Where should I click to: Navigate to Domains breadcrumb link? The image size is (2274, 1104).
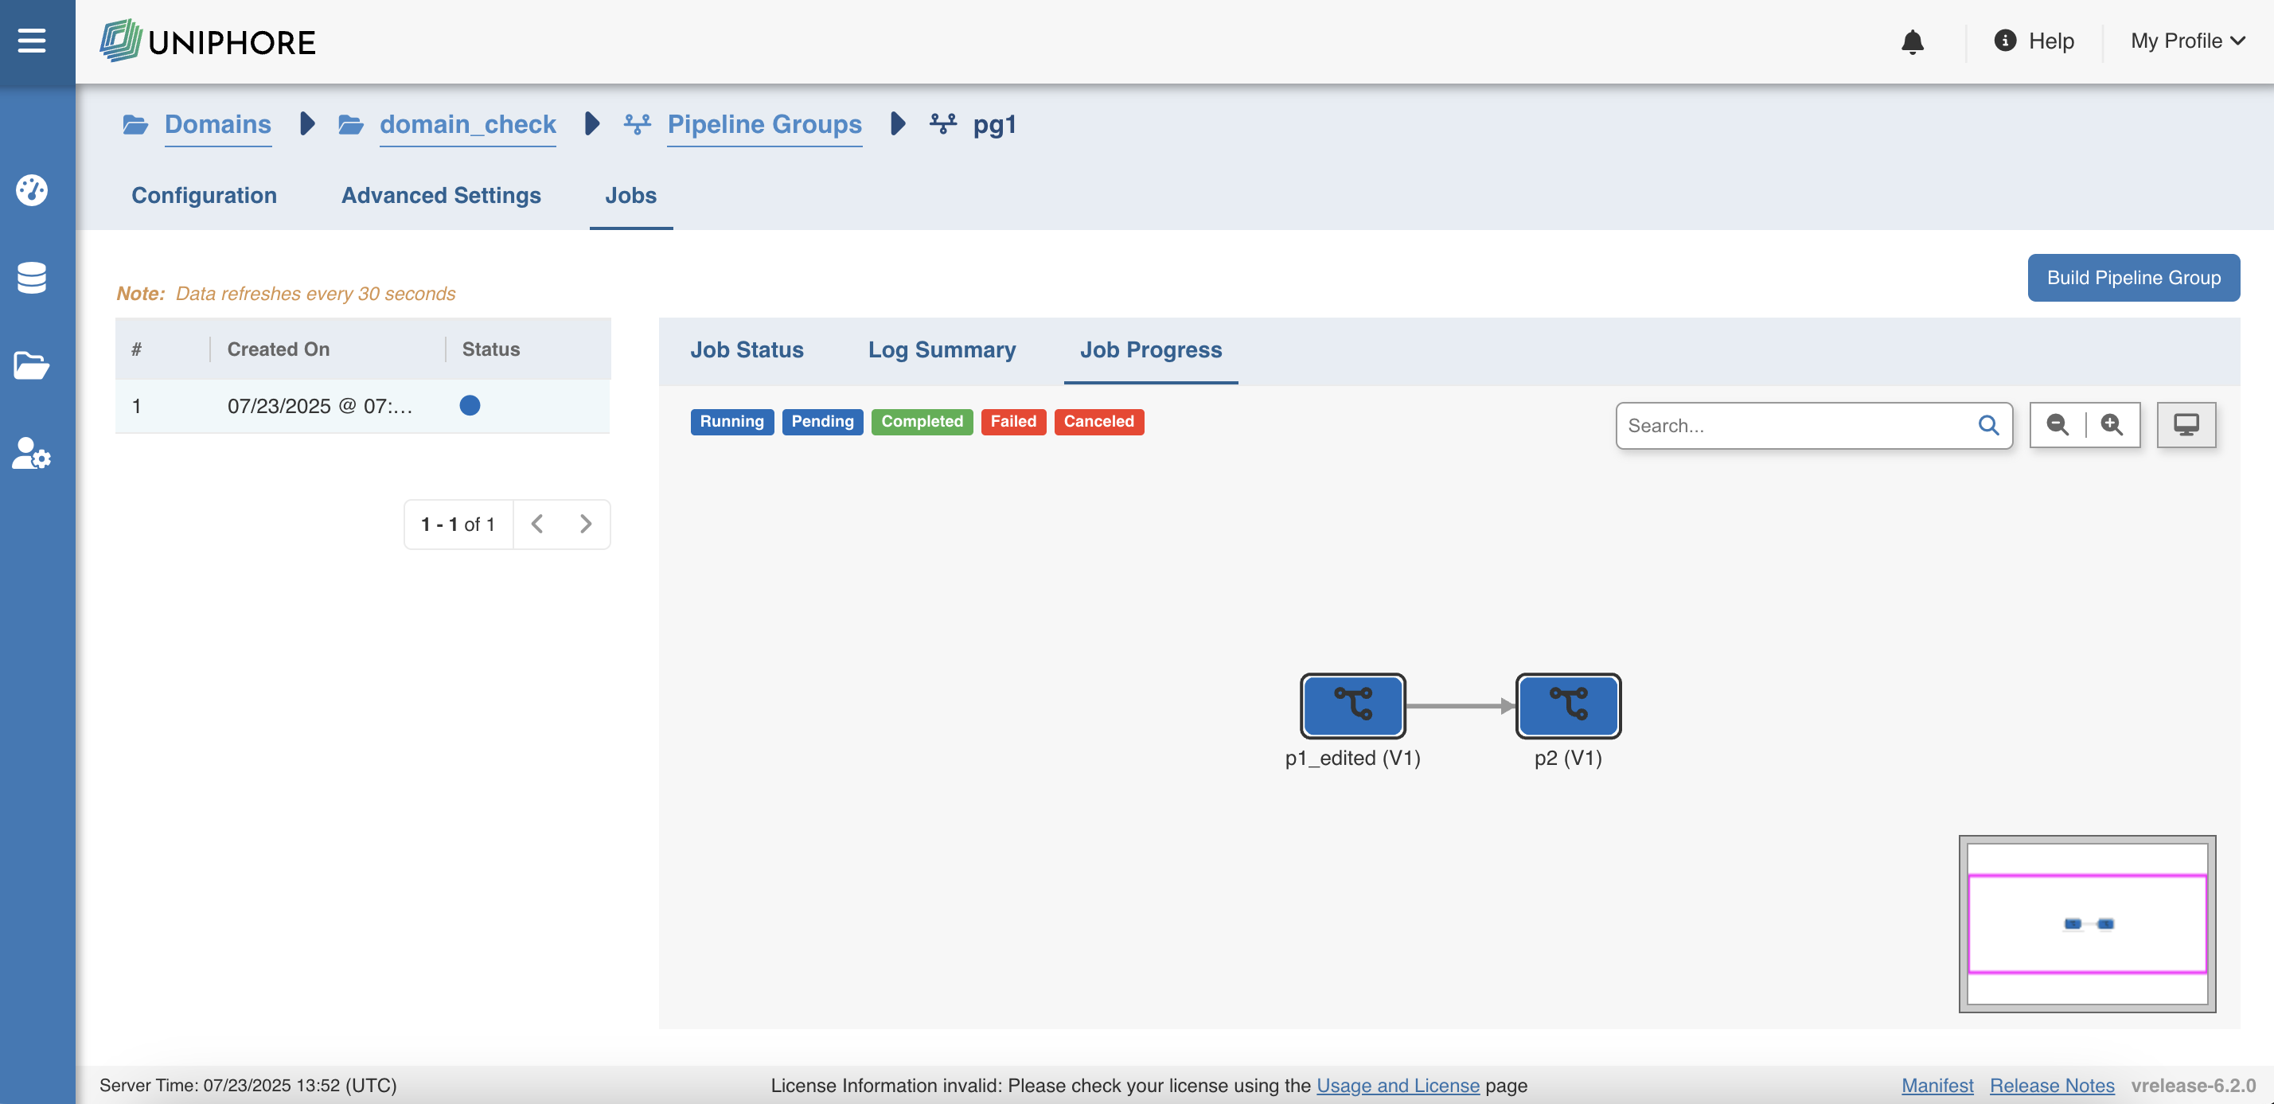[218, 124]
